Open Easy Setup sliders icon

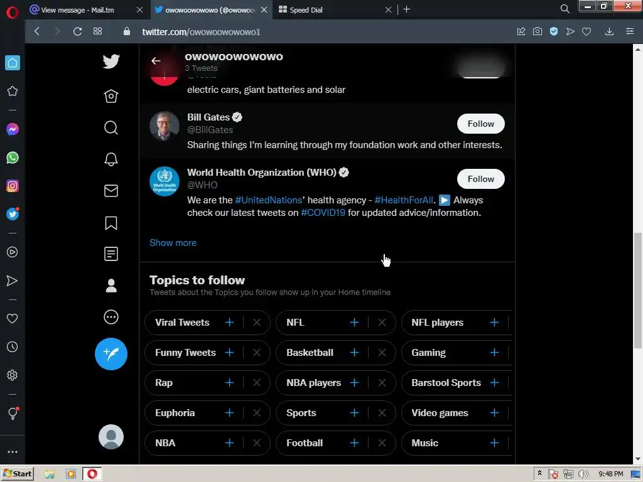pyautogui.click(x=630, y=31)
